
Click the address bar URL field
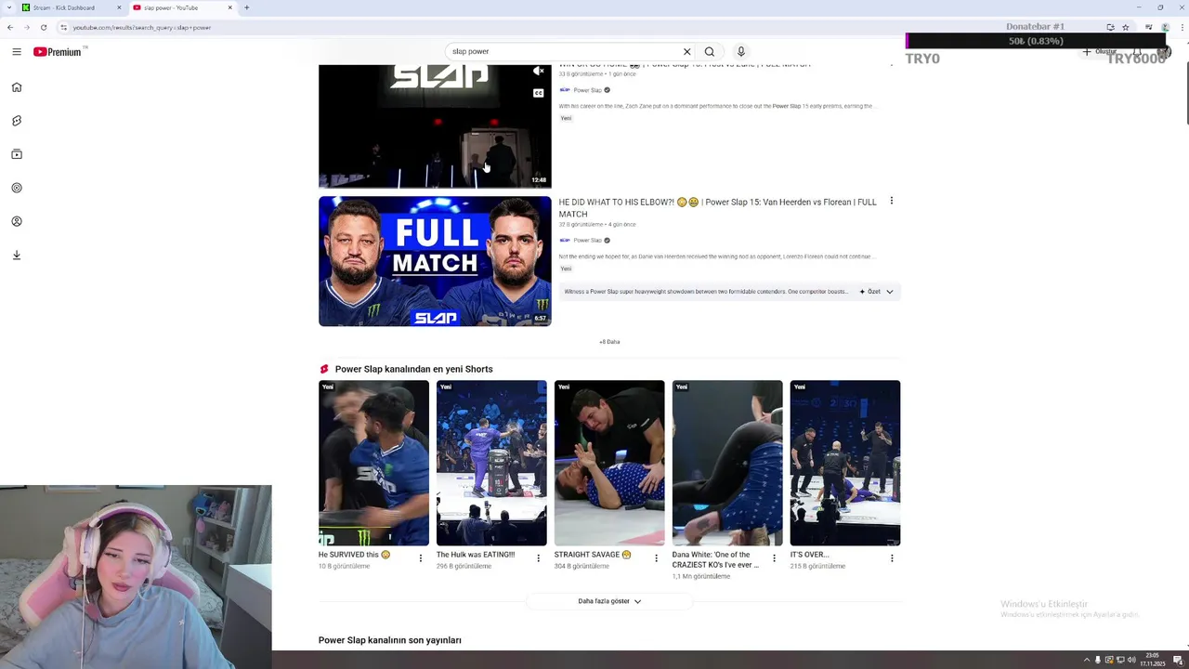pyautogui.click(x=576, y=27)
